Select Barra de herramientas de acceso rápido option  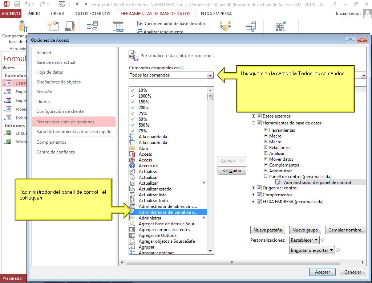pos(74,132)
